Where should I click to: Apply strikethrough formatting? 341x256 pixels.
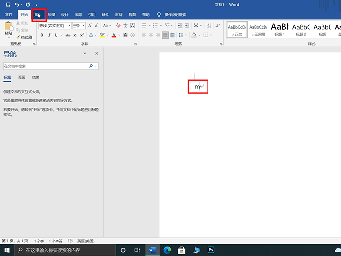pos(68,35)
